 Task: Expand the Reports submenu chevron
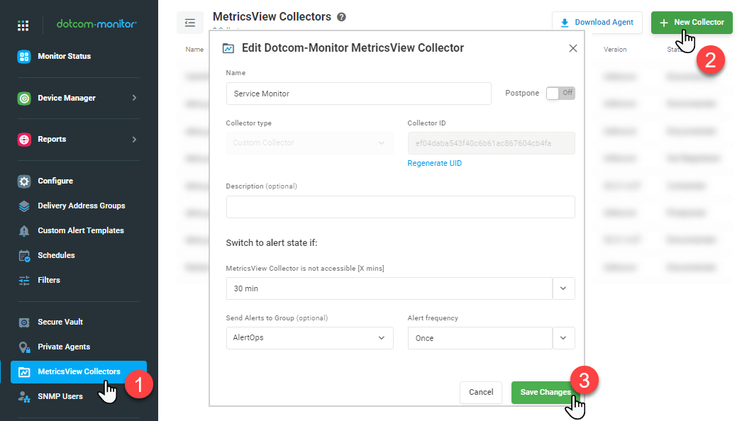(134, 140)
